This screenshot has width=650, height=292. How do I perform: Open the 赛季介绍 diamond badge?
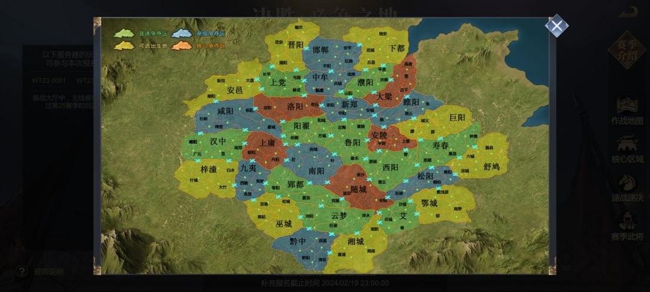628,50
